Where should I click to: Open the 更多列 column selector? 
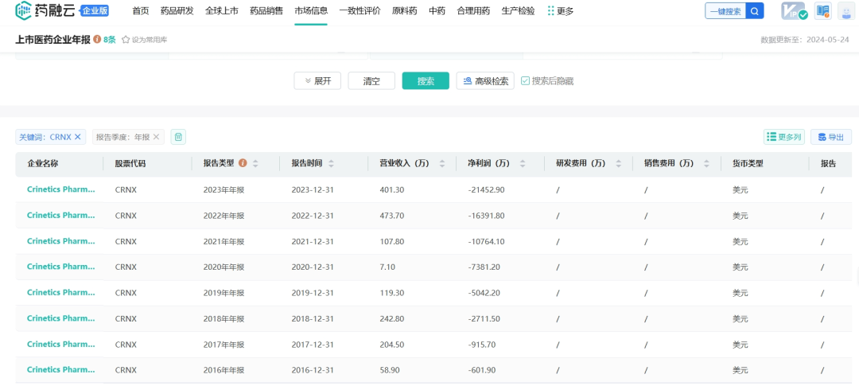pos(783,137)
